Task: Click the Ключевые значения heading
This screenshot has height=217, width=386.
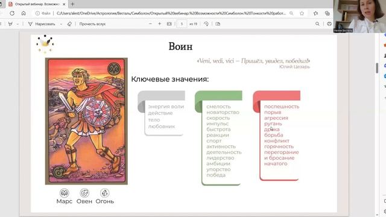Action: pyautogui.click(x=170, y=79)
